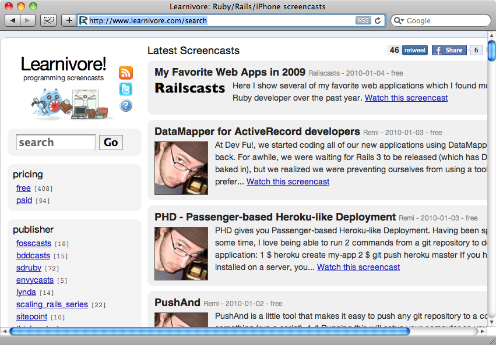Click the 46 retweet count badge

tap(395, 50)
